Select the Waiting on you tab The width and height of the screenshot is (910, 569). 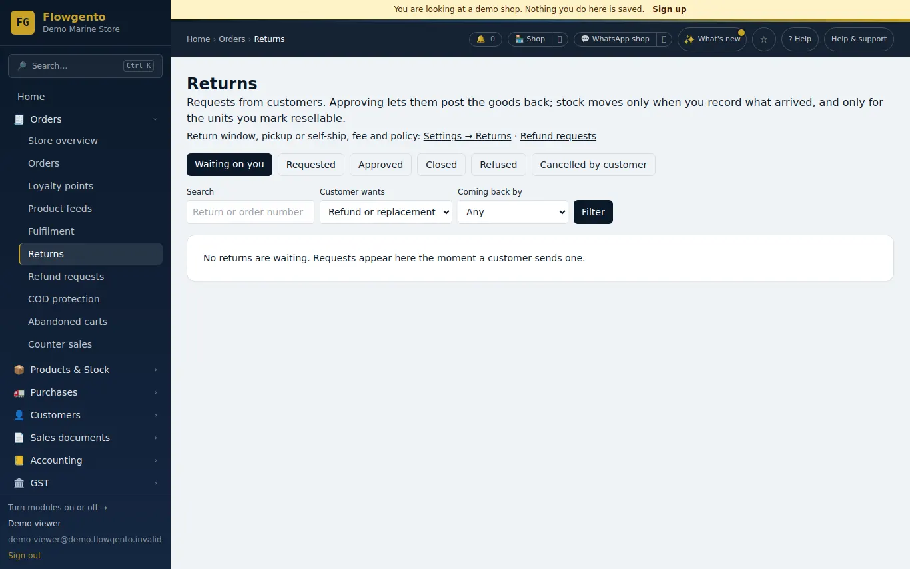229,165
